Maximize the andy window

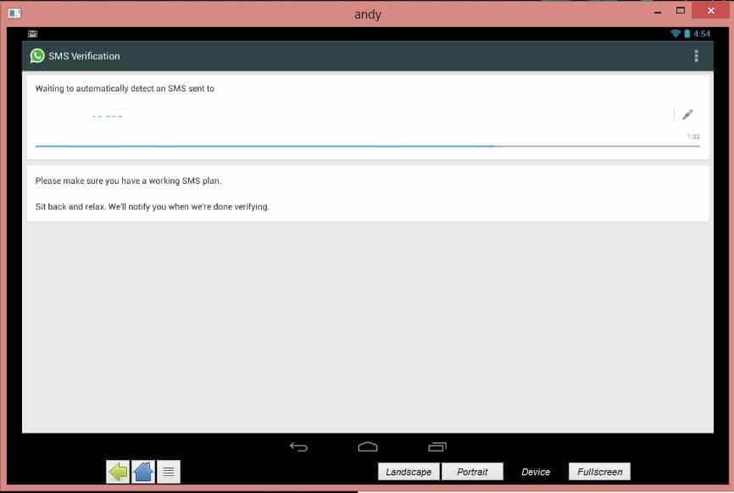[x=680, y=10]
